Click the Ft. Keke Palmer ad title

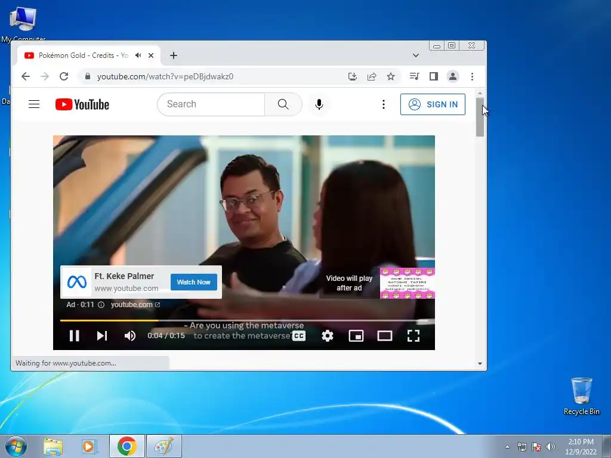tap(124, 276)
